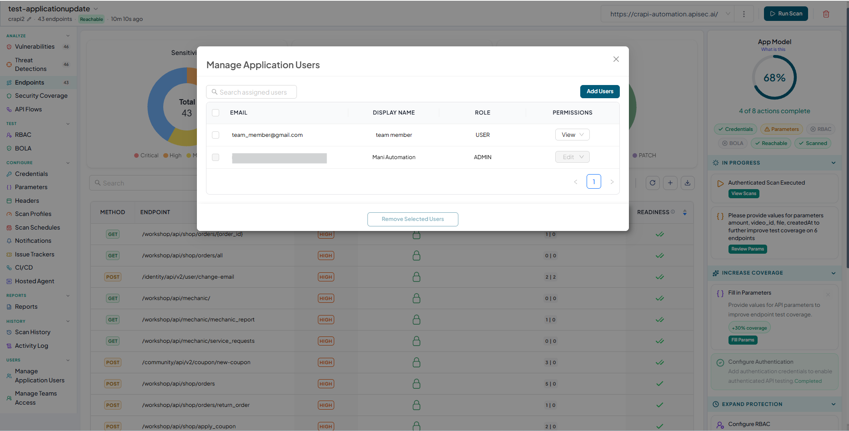The width and height of the screenshot is (849, 431).
Task: Open Vulnerabilities in the sidebar
Action: (38, 47)
